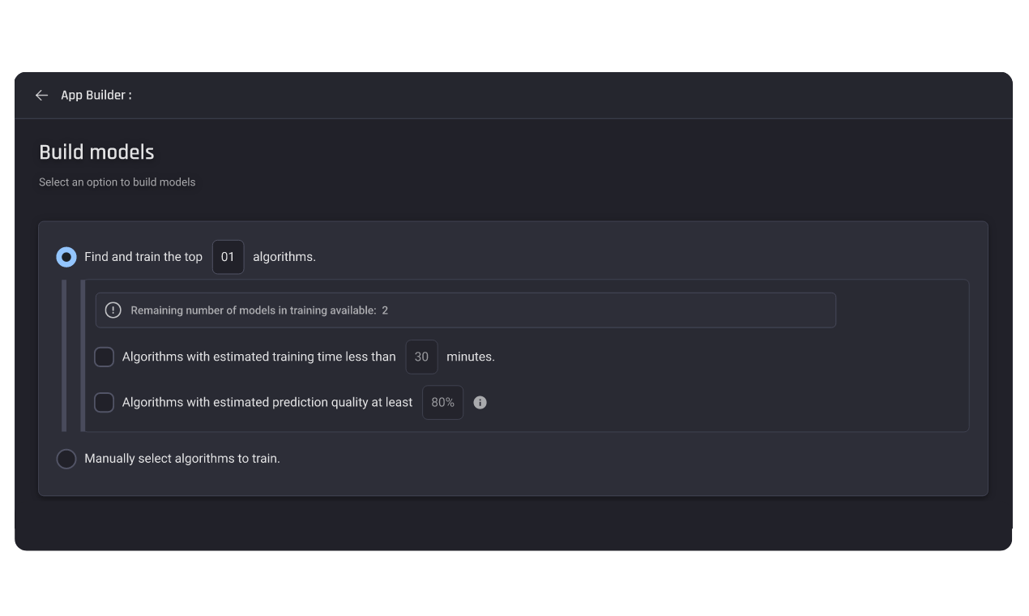Click the prediction quality percentage field

(442, 402)
